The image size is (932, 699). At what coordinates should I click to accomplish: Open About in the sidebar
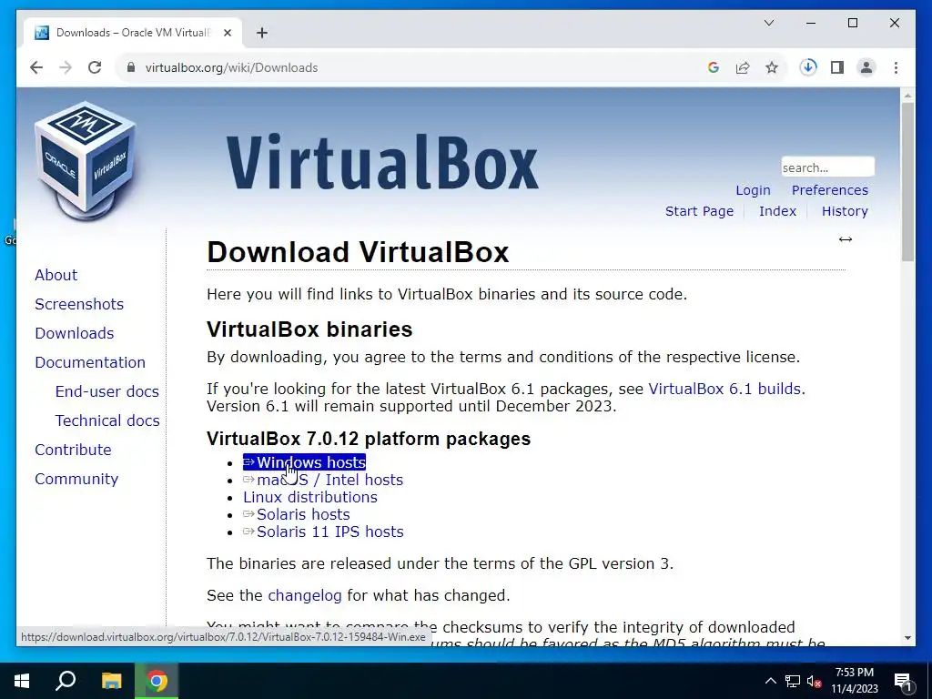tap(56, 275)
